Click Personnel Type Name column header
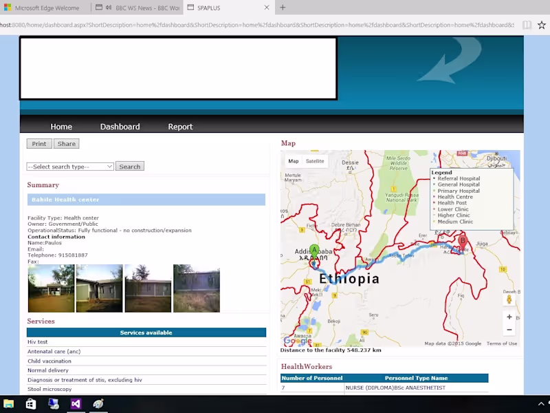The image size is (550, 413). click(417, 378)
